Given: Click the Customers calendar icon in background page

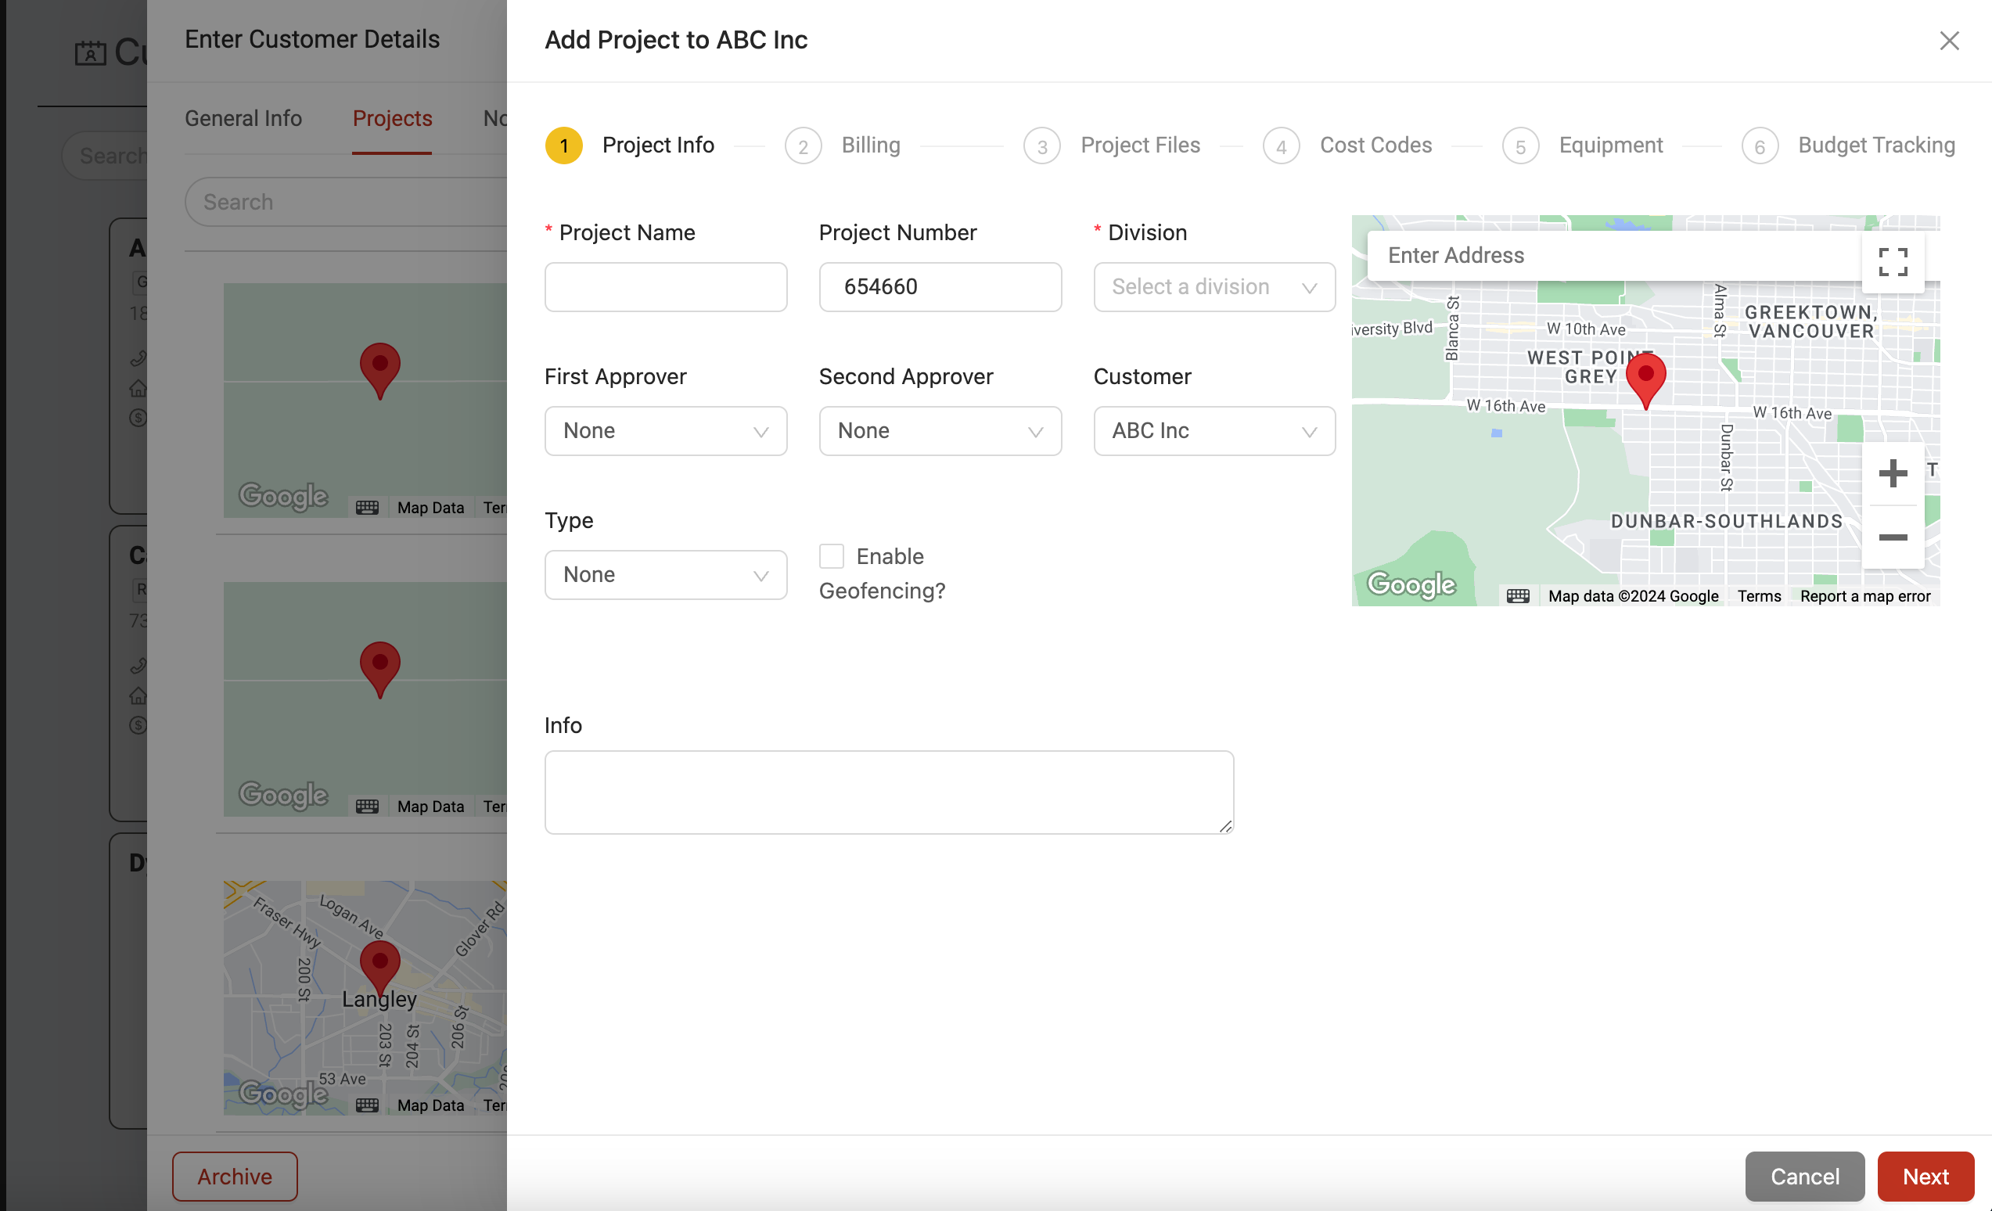Looking at the screenshot, I should click(91, 52).
